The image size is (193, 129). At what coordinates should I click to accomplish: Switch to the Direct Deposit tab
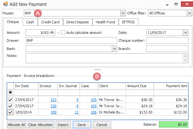(78, 22)
